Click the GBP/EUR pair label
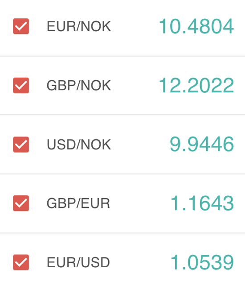The height and width of the screenshot is (290, 245). [x=78, y=203]
